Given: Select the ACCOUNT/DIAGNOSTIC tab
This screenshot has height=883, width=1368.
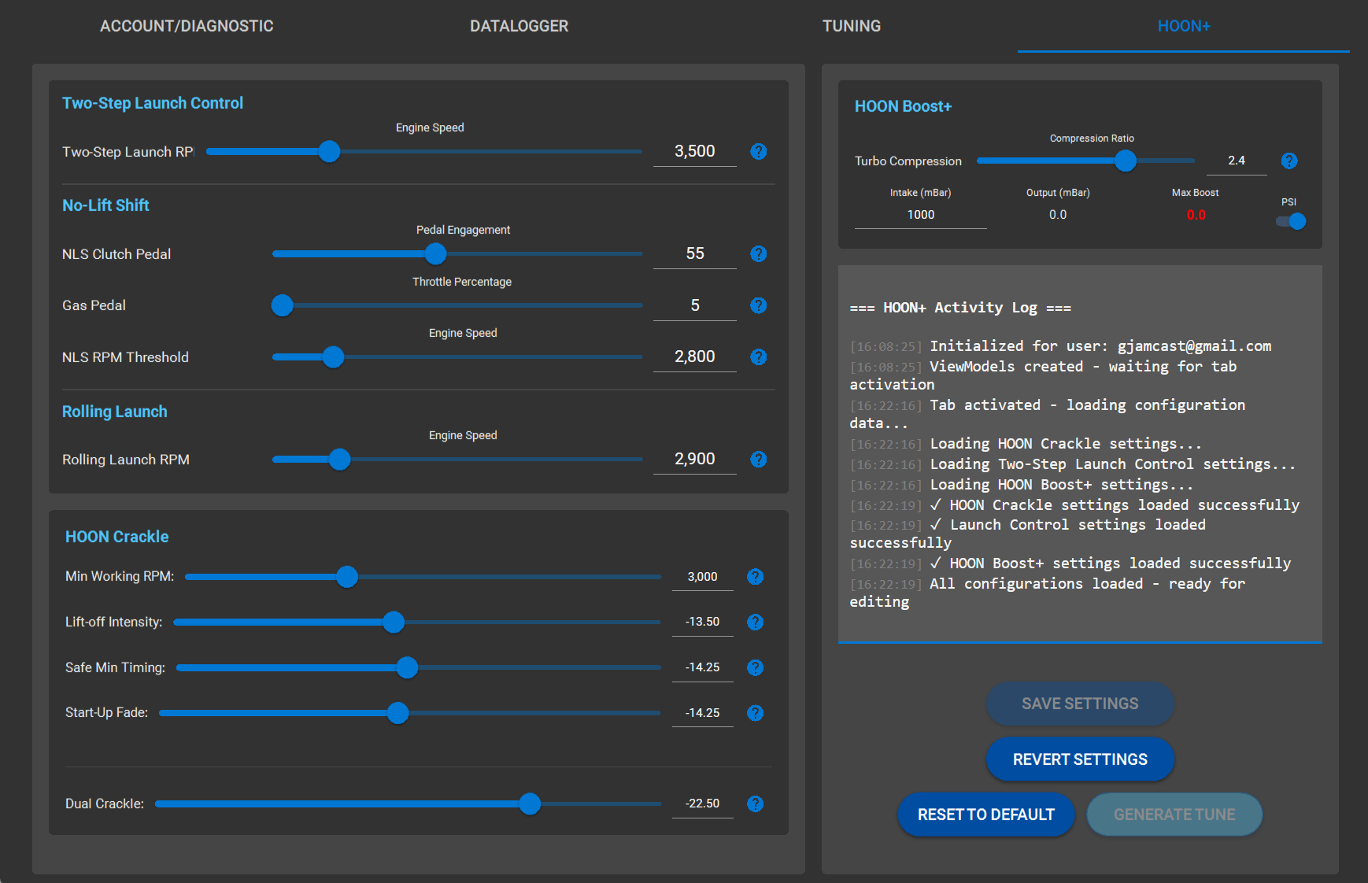Looking at the screenshot, I should pos(186,25).
